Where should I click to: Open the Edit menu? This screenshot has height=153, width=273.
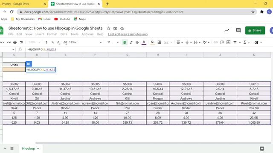[19, 34]
